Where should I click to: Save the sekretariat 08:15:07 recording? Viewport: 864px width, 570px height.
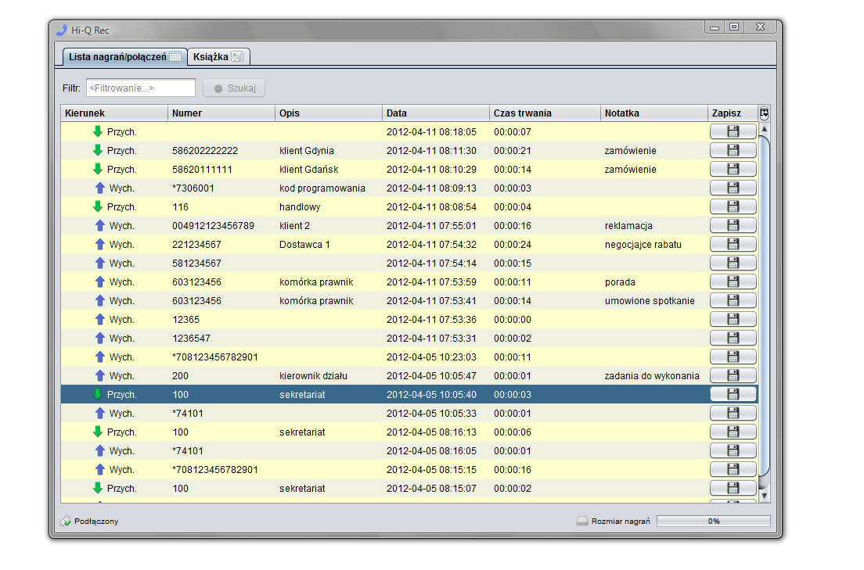(x=733, y=487)
